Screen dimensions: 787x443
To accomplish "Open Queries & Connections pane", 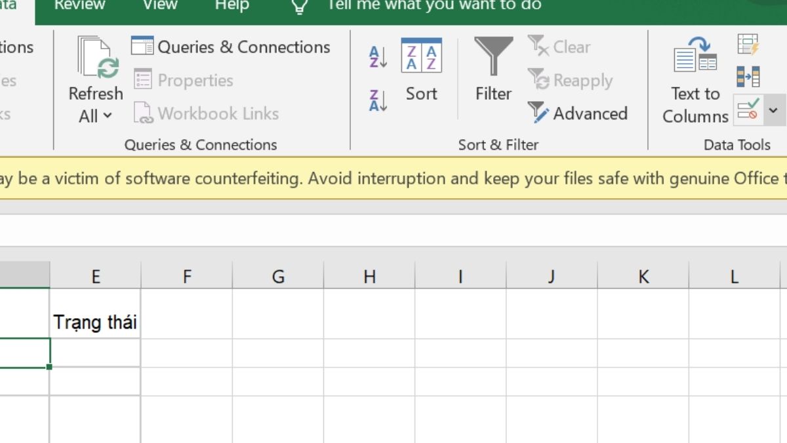I will 230,47.
